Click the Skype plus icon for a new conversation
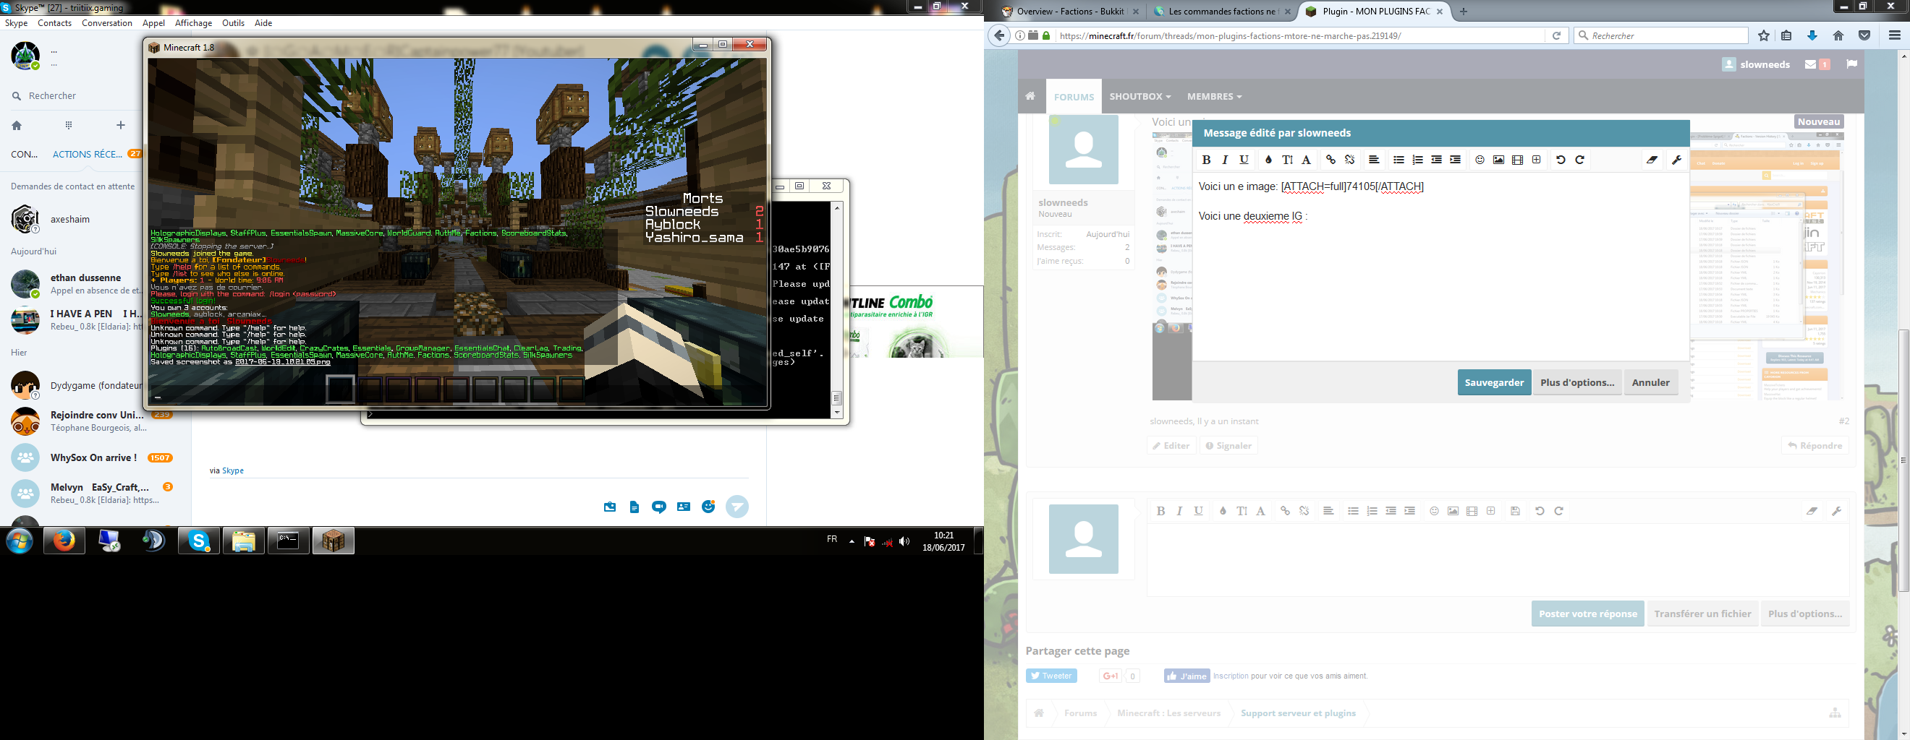Image resolution: width=1910 pixels, height=740 pixels. click(x=121, y=125)
